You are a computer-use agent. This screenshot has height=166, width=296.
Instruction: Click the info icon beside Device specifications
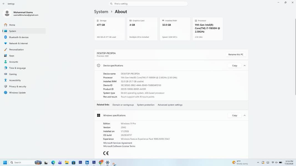point(98,66)
